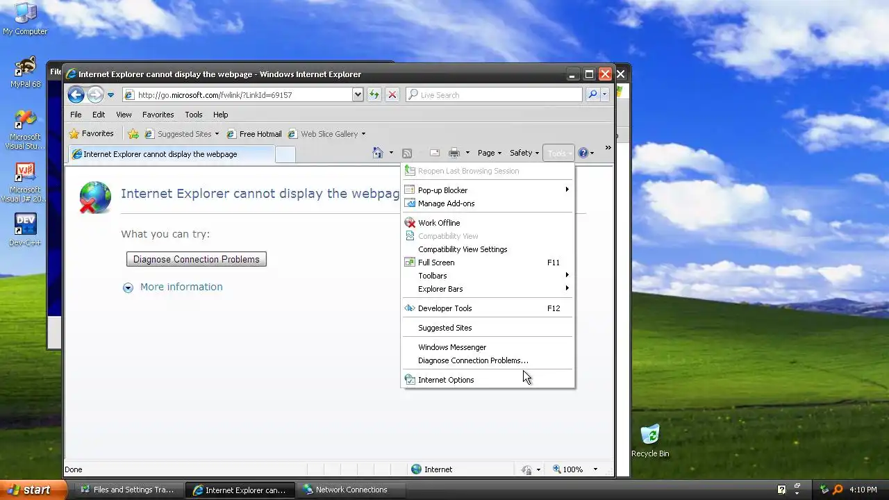Open Suggested Sites on favorites bar

pyautogui.click(x=181, y=134)
